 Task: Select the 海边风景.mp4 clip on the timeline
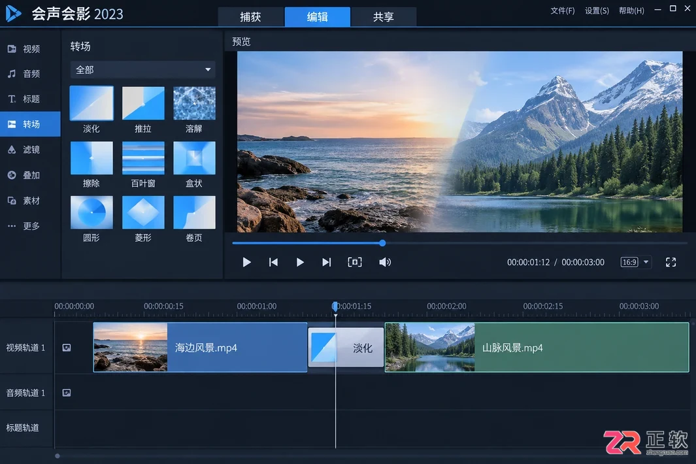200,347
